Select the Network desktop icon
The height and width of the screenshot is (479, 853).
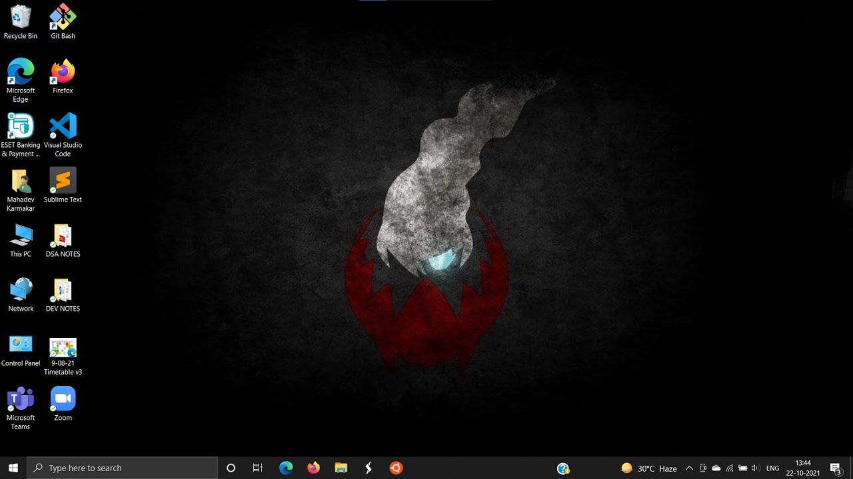(21, 295)
